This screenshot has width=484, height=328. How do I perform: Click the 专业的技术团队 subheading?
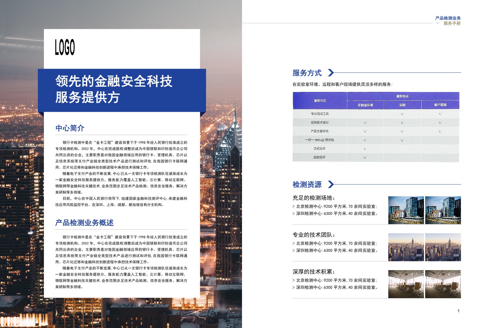coord(314,235)
